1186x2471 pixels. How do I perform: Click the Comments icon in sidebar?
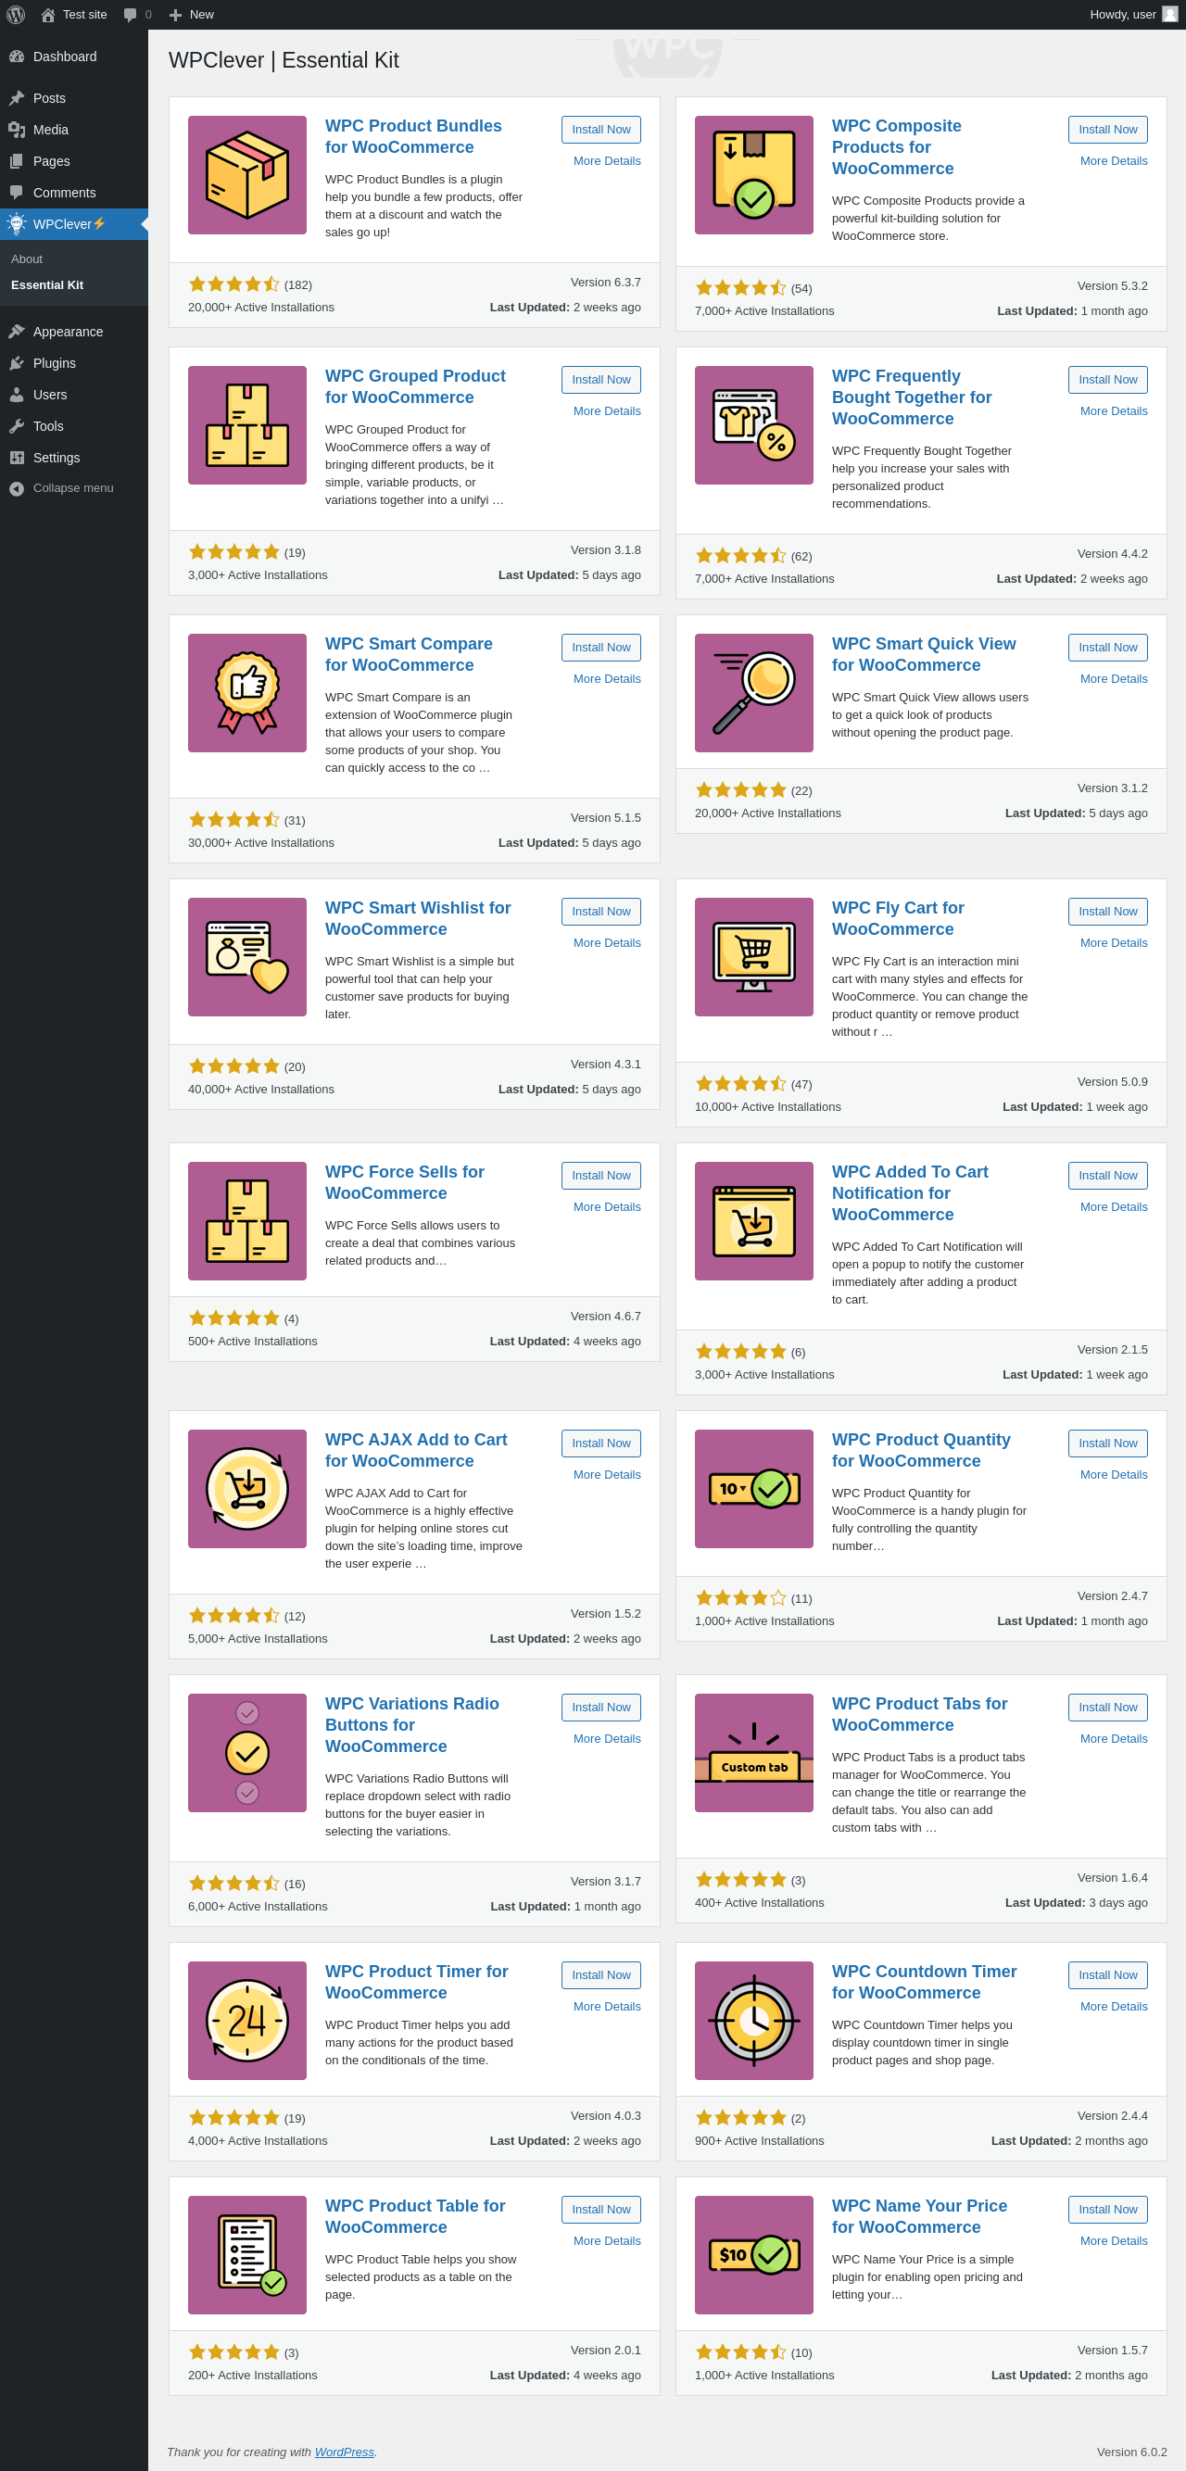17,193
